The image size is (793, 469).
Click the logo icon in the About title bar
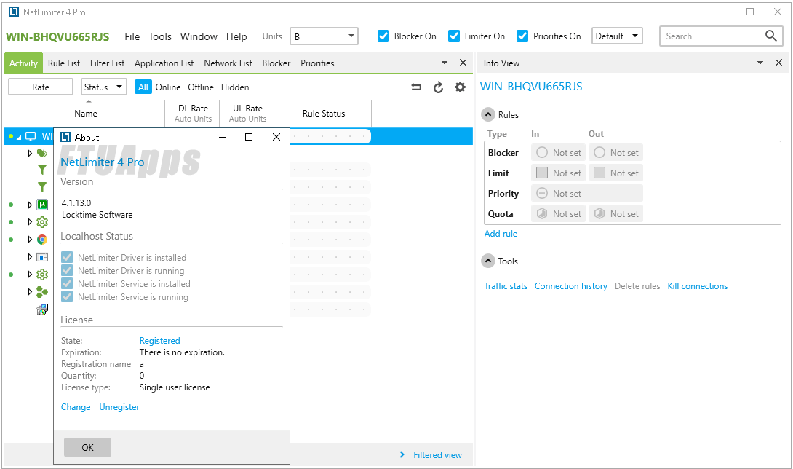(x=65, y=137)
